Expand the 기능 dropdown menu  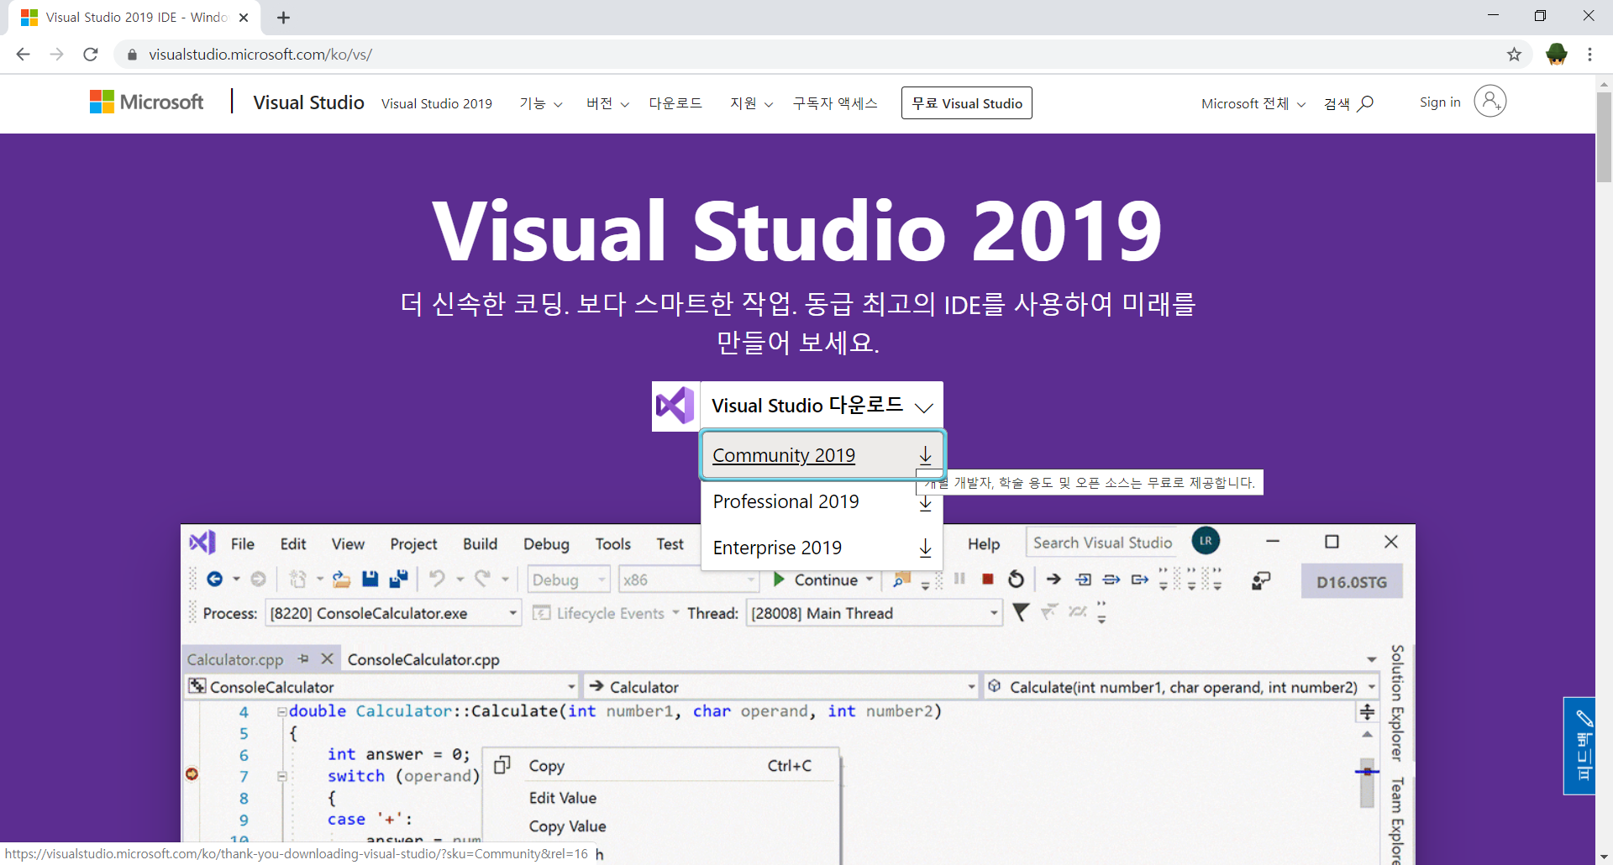[x=540, y=103]
